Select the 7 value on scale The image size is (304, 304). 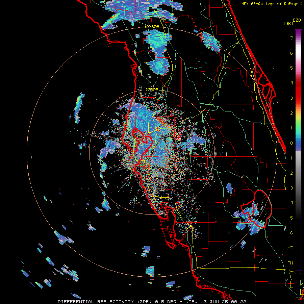click(x=292, y=38)
